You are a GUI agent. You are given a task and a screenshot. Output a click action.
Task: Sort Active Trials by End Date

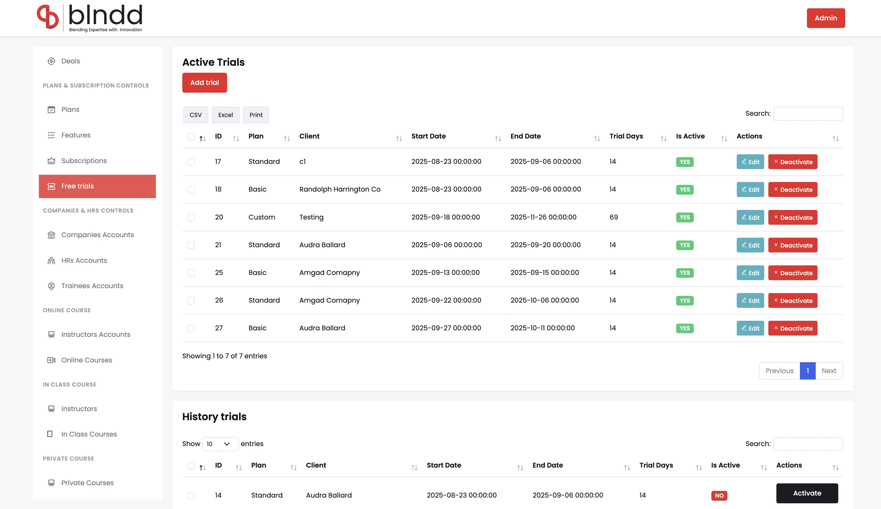pos(597,139)
